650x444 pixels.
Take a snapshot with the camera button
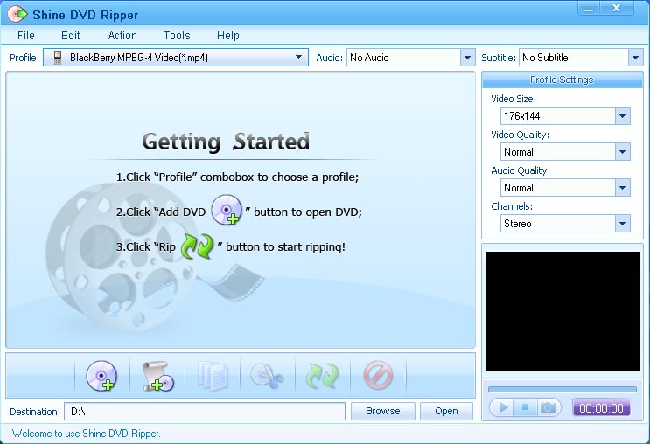click(548, 408)
